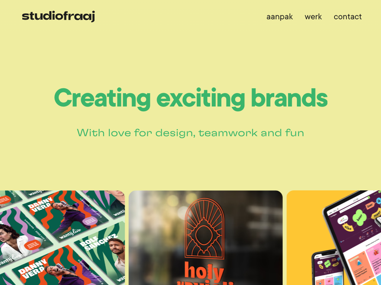Click the orange leer label on tablet
This screenshot has width=381, height=285.
coord(369,206)
